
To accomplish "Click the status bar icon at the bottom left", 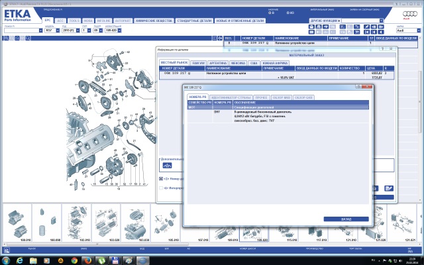I will pyautogui.click(x=7, y=250).
